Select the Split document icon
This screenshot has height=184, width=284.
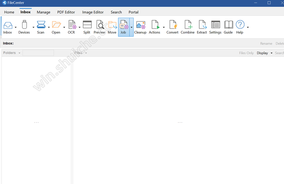(87, 25)
